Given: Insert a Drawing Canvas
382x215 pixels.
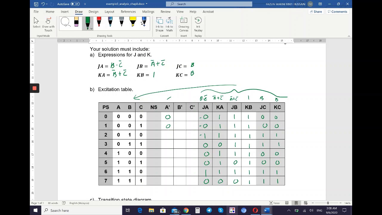Looking at the screenshot, I should 184,24.
